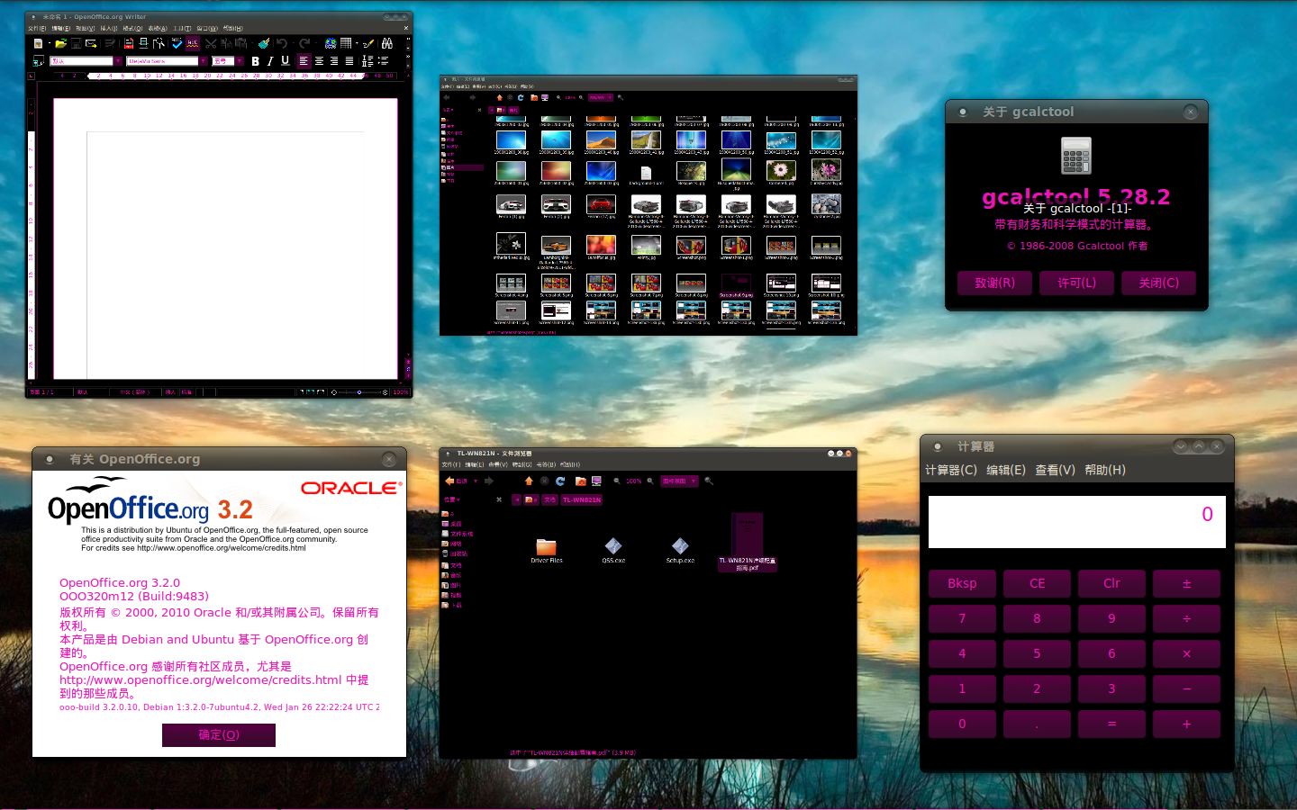Click the Save floppy icon in Writer
The width and height of the screenshot is (1297, 810).
pos(77,43)
